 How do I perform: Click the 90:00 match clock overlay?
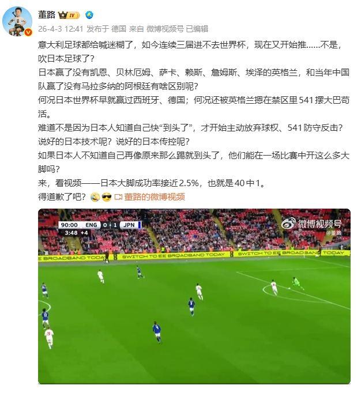[x=69, y=225]
